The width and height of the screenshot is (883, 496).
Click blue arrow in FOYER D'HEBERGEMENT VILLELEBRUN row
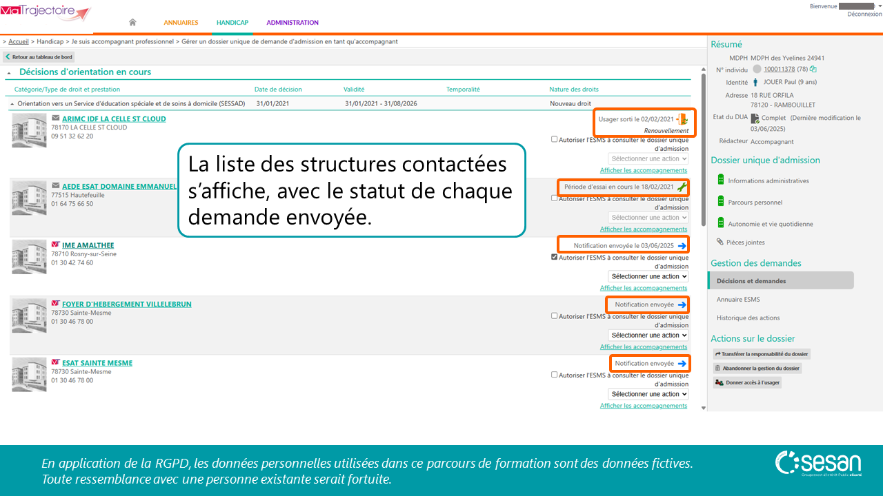point(682,304)
